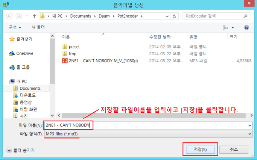The height and width of the screenshot is (160, 257).
Task: Expand chevron after PotEncoder in path
Action: coord(142,16)
